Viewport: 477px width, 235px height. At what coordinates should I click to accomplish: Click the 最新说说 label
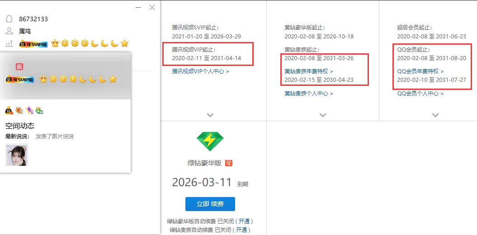(x=17, y=136)
